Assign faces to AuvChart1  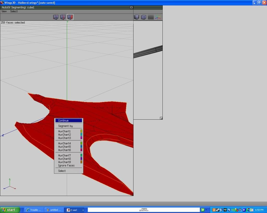[x=65, y=131]
